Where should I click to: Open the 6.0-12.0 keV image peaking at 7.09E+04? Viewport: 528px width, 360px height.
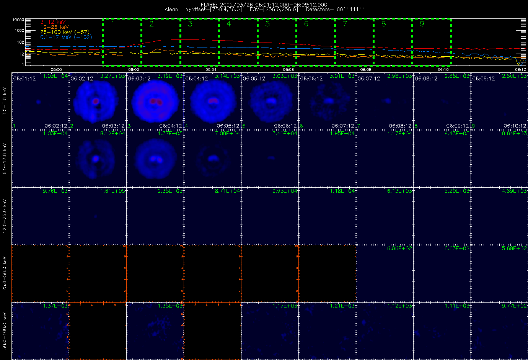212,159
